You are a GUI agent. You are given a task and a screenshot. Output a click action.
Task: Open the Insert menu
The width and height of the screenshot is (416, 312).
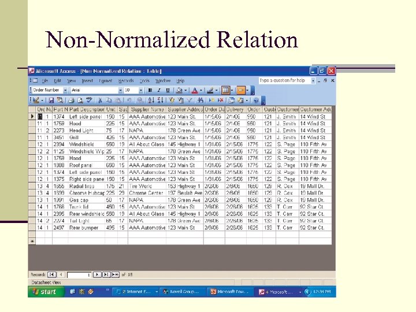coord(87,81)
